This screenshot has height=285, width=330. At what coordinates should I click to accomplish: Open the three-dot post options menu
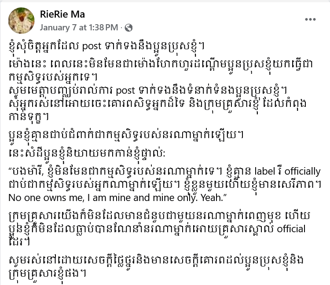point(310,19)
